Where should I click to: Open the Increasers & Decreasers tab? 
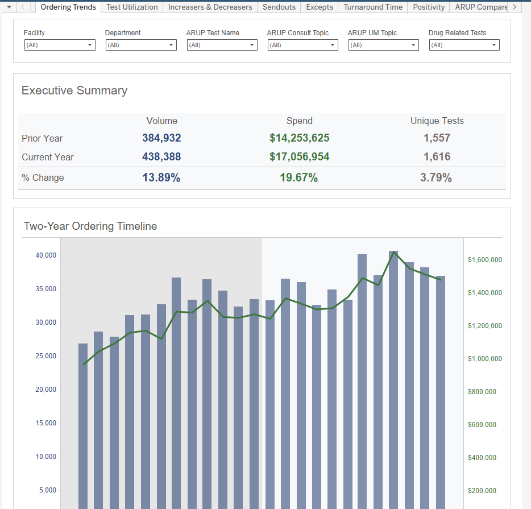point(210,7)
